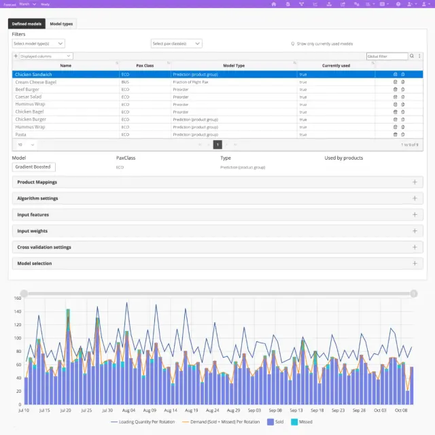435x435 pixels.
Task: Toggle Loading Quantity Per Rotation legend series
Action: [x=143, y=421]
